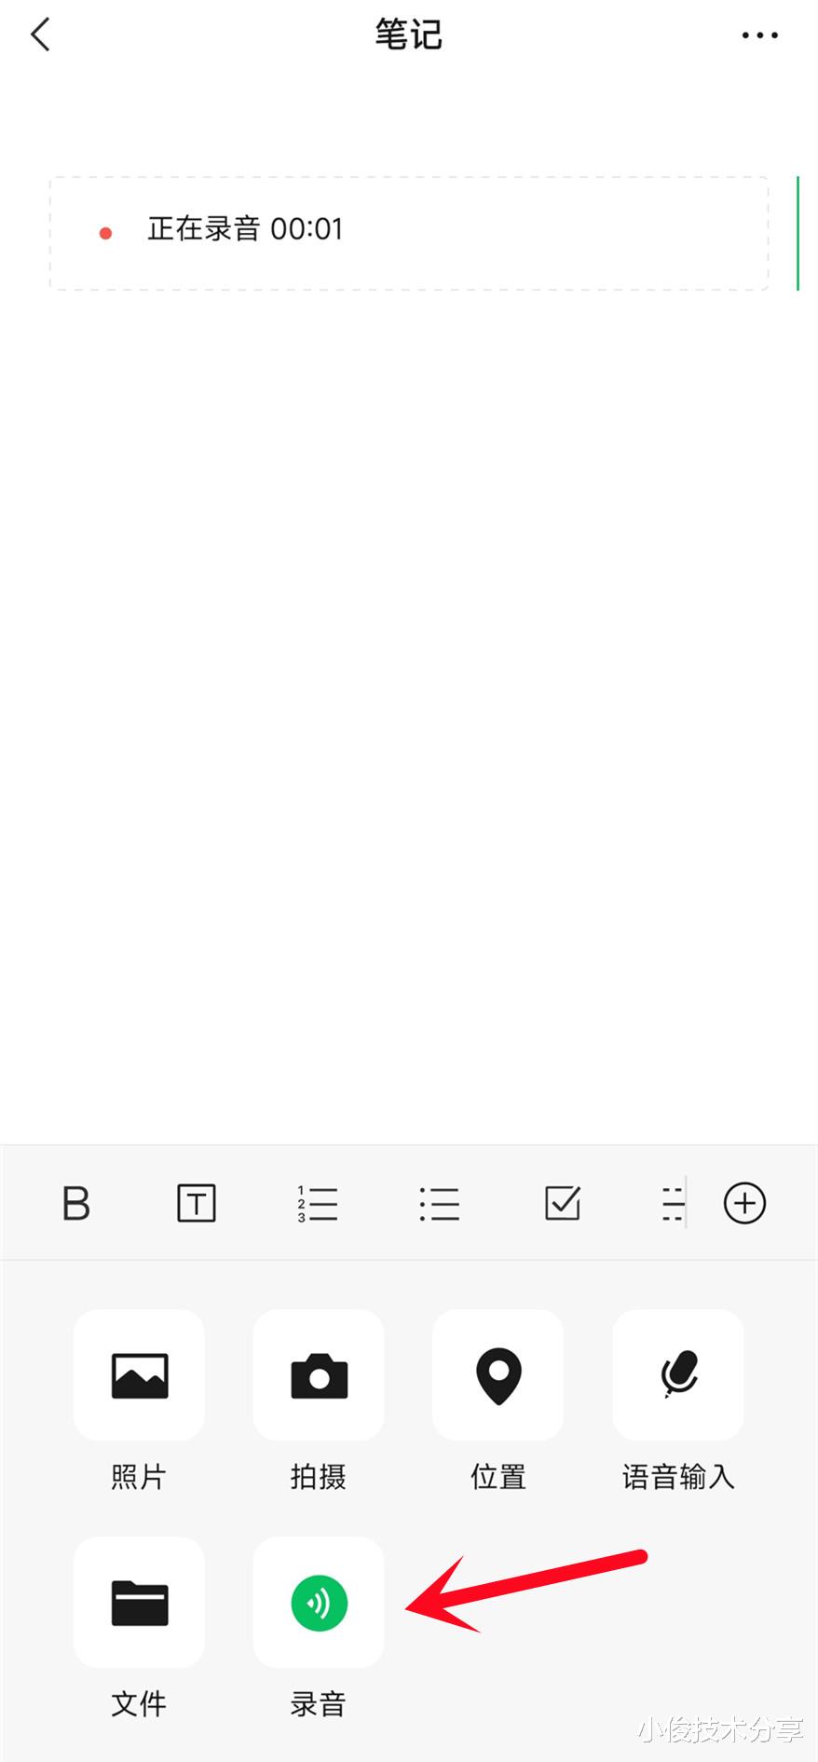Toggle the plus attachment panel

click(x=744, y=1203)
